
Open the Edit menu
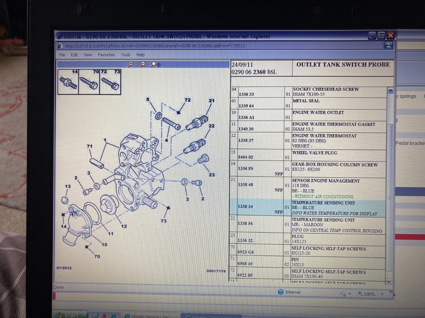tap(74, 55)
